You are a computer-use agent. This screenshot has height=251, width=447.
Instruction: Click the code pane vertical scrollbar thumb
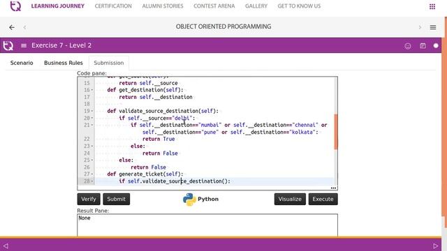point(336,132)
